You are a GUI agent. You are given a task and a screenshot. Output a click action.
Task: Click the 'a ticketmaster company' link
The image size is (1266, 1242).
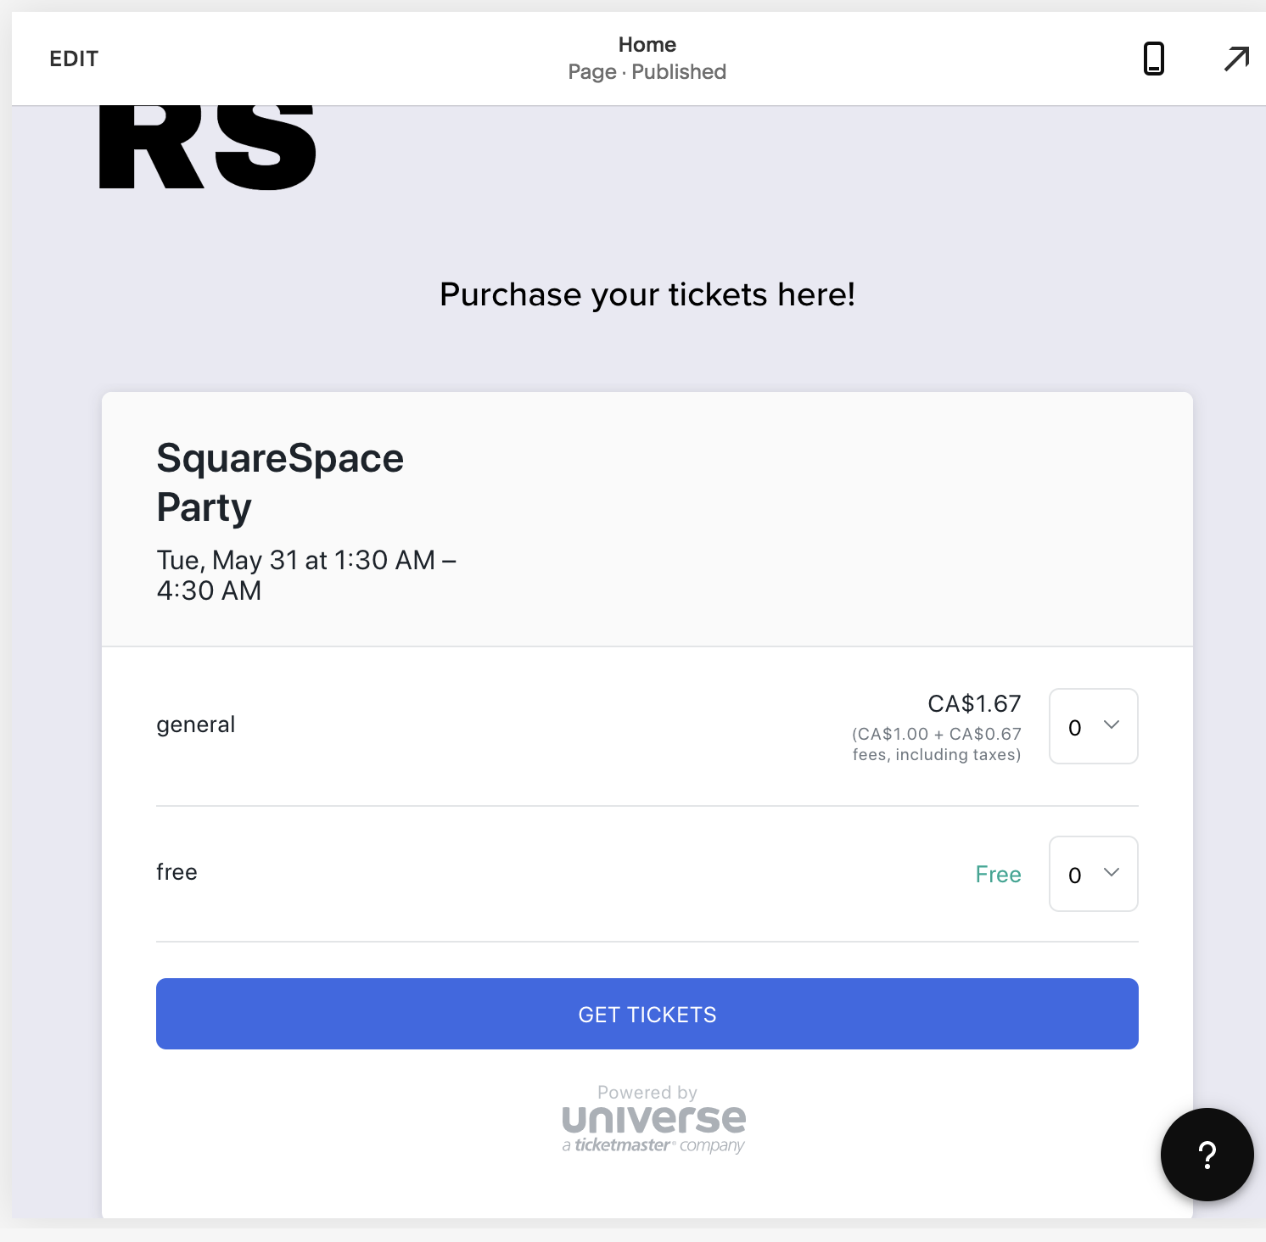653,1145
